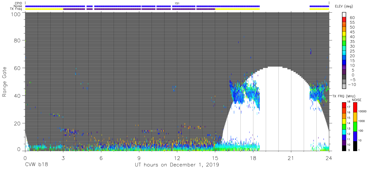Click the NOISE legend title
370x171 pixels.
[356, 100]
